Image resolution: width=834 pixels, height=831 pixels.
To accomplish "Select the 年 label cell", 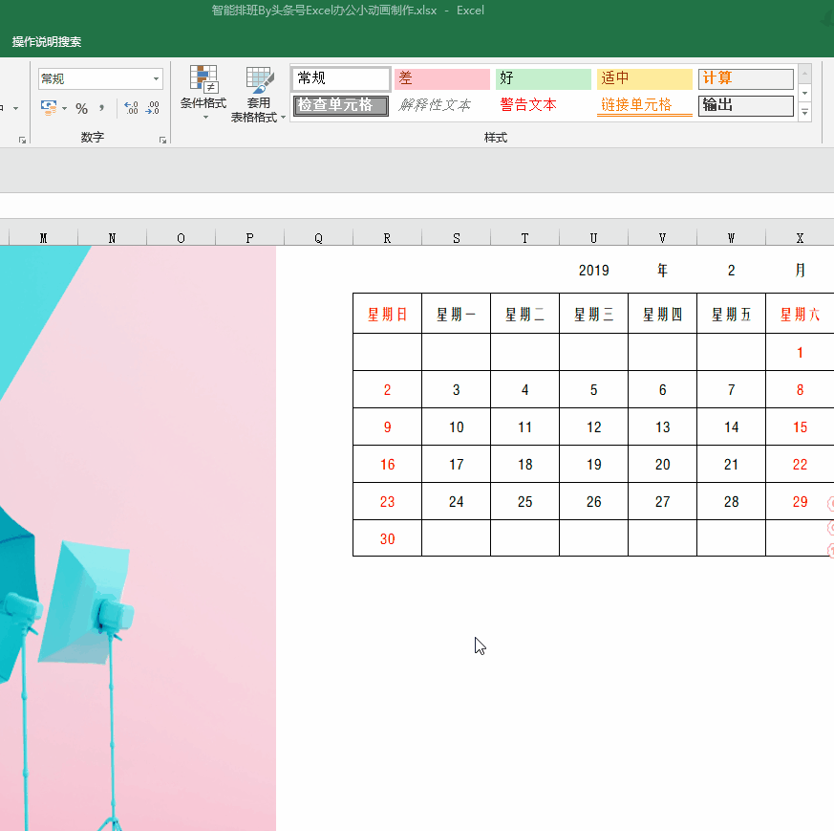I will click(x=662, y=271).
